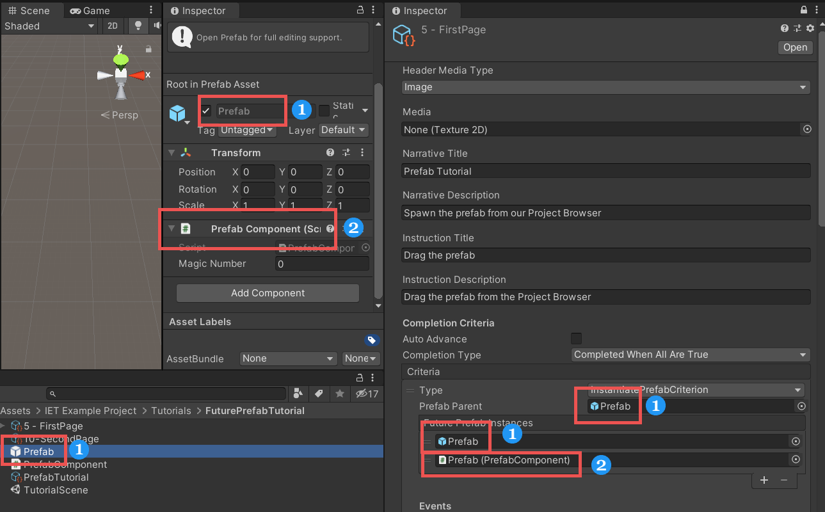The height and width of the screenshot is (512, 825).
Task: Open the Completion Type dropdown
Action: pos(690,355)
